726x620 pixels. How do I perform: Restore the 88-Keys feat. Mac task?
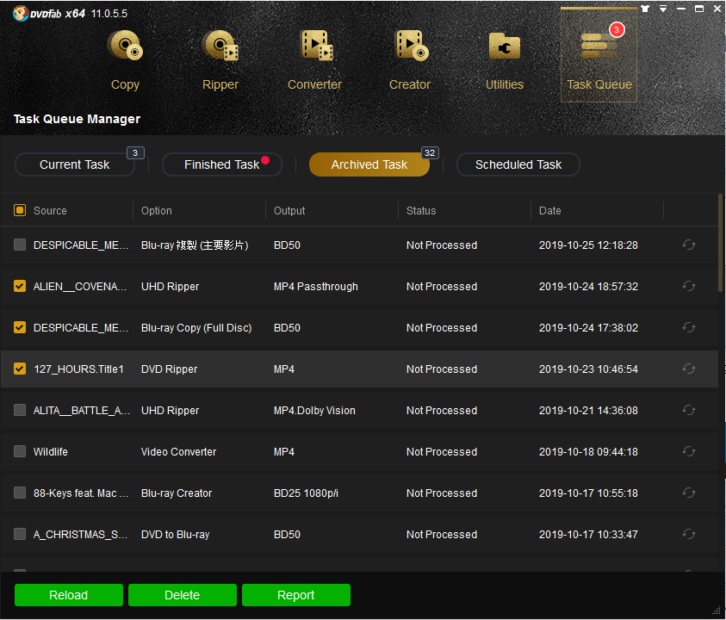click(x=689, y=493)
